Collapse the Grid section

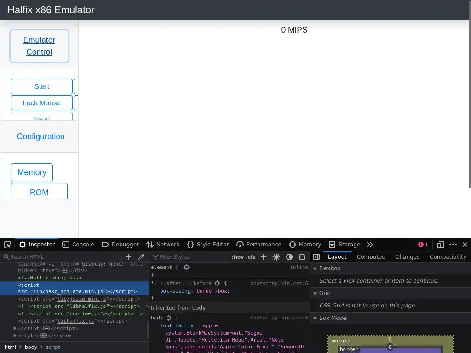(x=315, y=293)
